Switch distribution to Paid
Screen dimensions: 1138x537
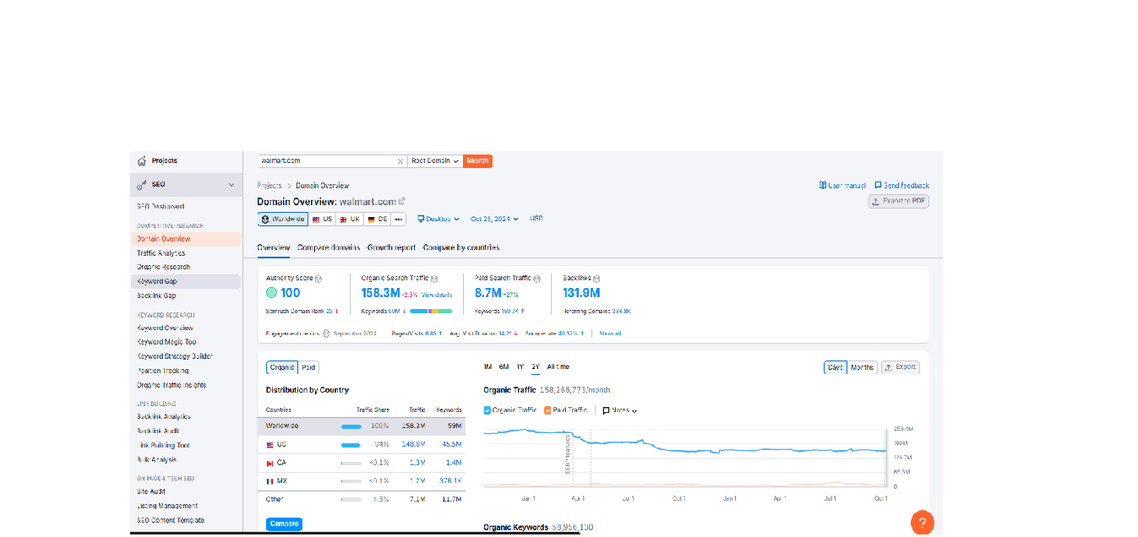coord(308,367)
